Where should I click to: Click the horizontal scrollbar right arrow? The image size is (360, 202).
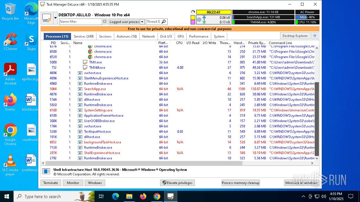tap(312, 163)
